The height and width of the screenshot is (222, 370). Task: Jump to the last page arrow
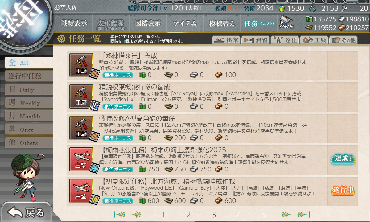point(303,215)
